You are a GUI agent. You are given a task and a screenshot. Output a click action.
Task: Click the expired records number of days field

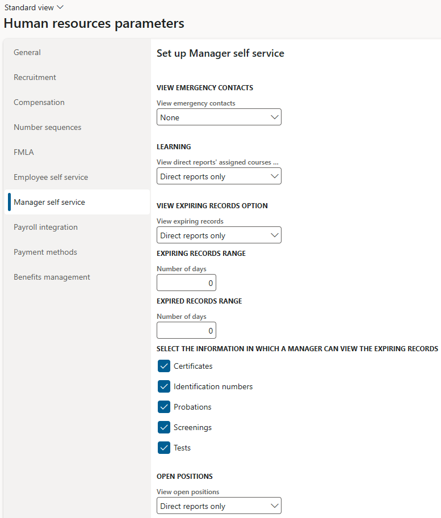click(x=186, y=330)
